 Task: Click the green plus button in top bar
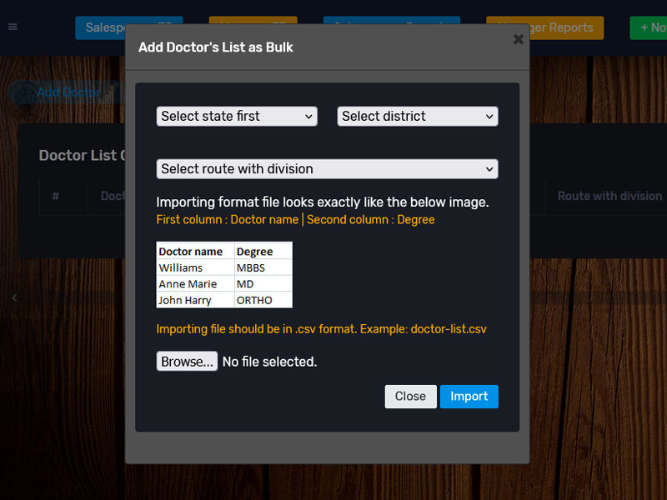coord(650,27)
